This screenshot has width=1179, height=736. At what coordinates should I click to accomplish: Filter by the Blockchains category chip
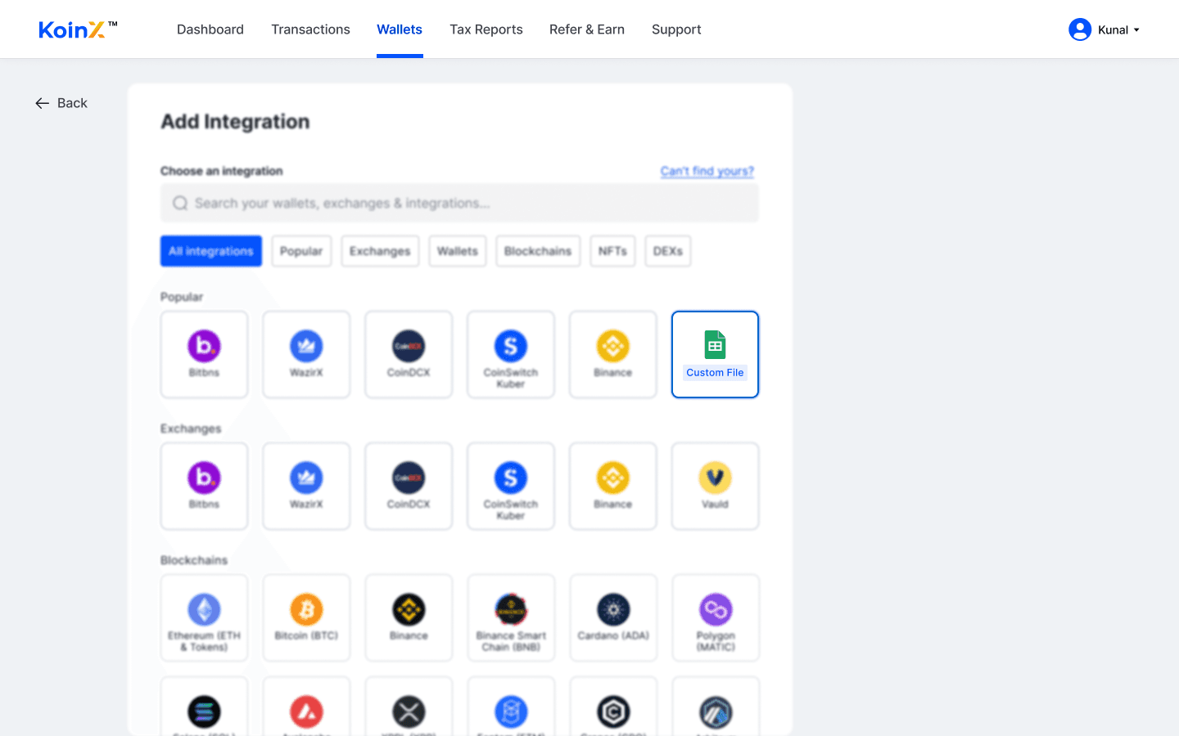click(538, 251)
